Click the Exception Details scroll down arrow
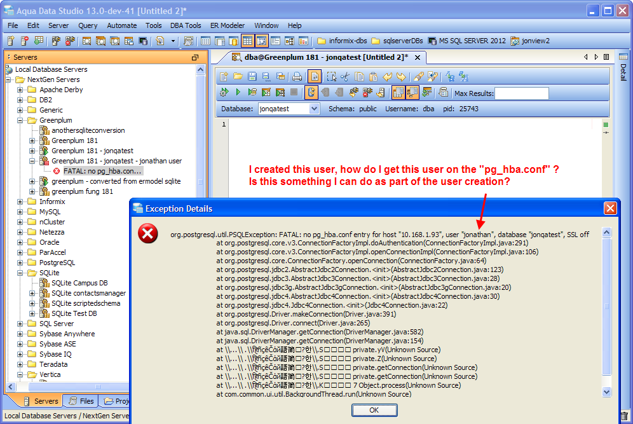 point(606,392)
